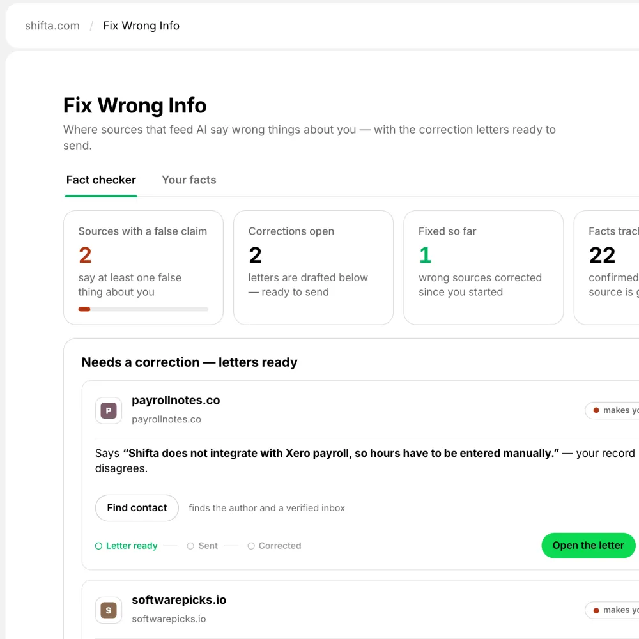Click the payrollnotes.co grey URL text
Screen dimensions: 639x639
coord(166,419)
